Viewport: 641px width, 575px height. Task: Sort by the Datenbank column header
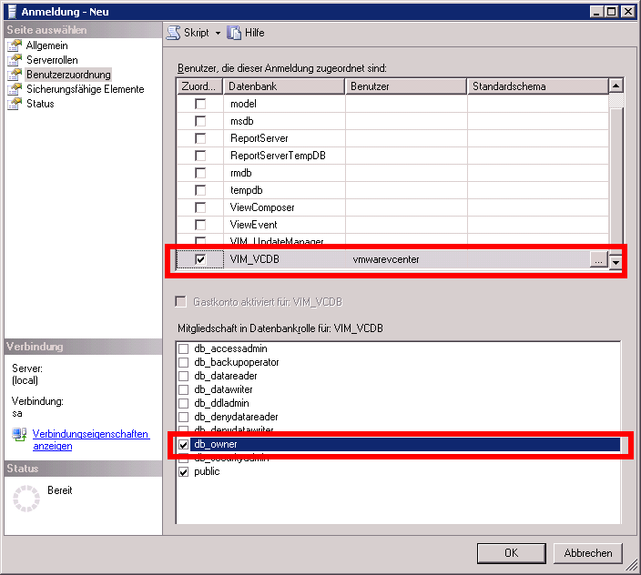click(x=284, y=86)
